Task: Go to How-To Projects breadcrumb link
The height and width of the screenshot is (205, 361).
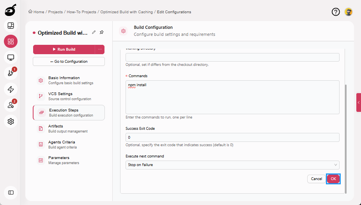Action: tap(81, 12)
